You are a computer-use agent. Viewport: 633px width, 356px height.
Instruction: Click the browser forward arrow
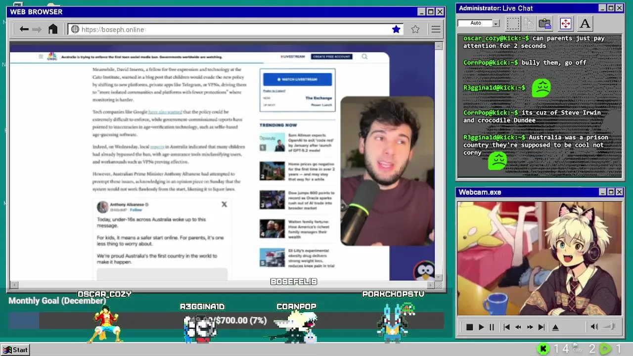coord(37,29)
